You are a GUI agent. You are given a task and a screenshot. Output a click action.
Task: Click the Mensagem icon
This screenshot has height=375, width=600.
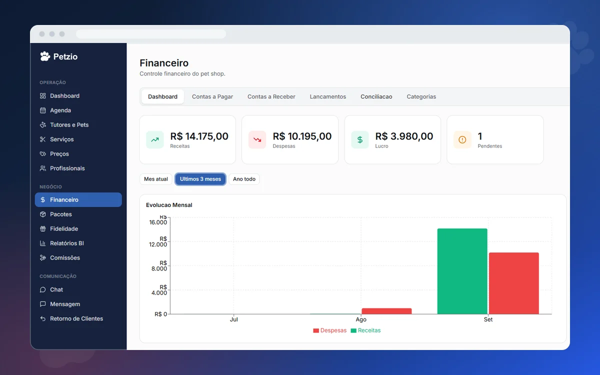[43, 304]
